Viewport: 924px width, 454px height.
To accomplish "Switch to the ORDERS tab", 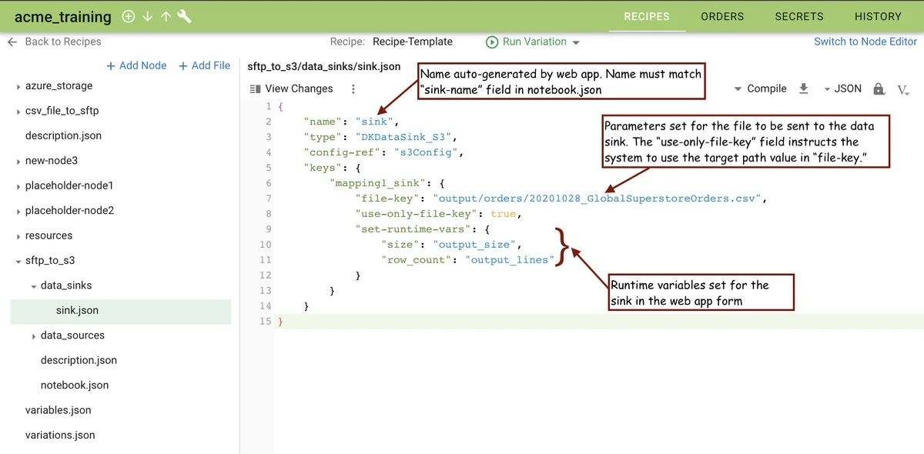I will 722,16.
